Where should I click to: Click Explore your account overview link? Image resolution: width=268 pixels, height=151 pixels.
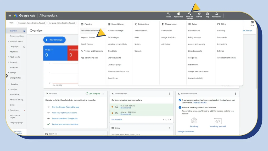pos(65,124)
